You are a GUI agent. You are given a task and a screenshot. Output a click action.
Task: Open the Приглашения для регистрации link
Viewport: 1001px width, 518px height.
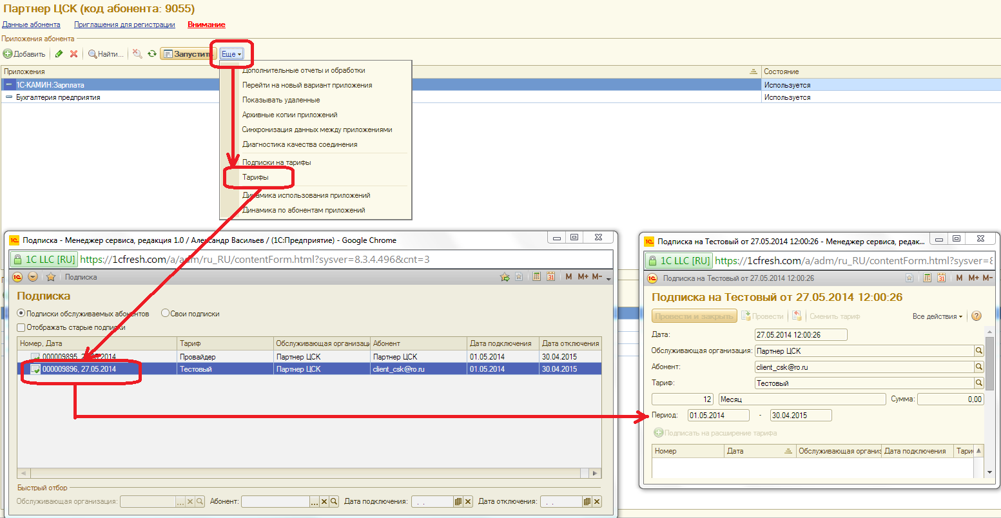click(124, 24)
